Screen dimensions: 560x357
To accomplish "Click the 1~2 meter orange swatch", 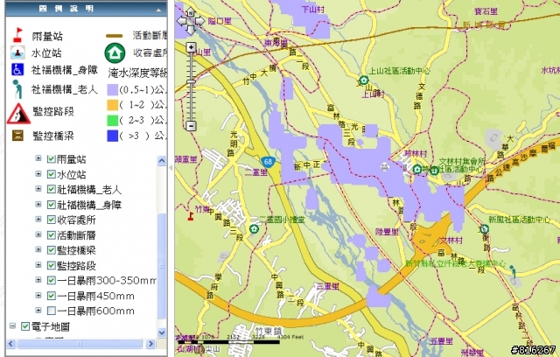I will [113, 105].
